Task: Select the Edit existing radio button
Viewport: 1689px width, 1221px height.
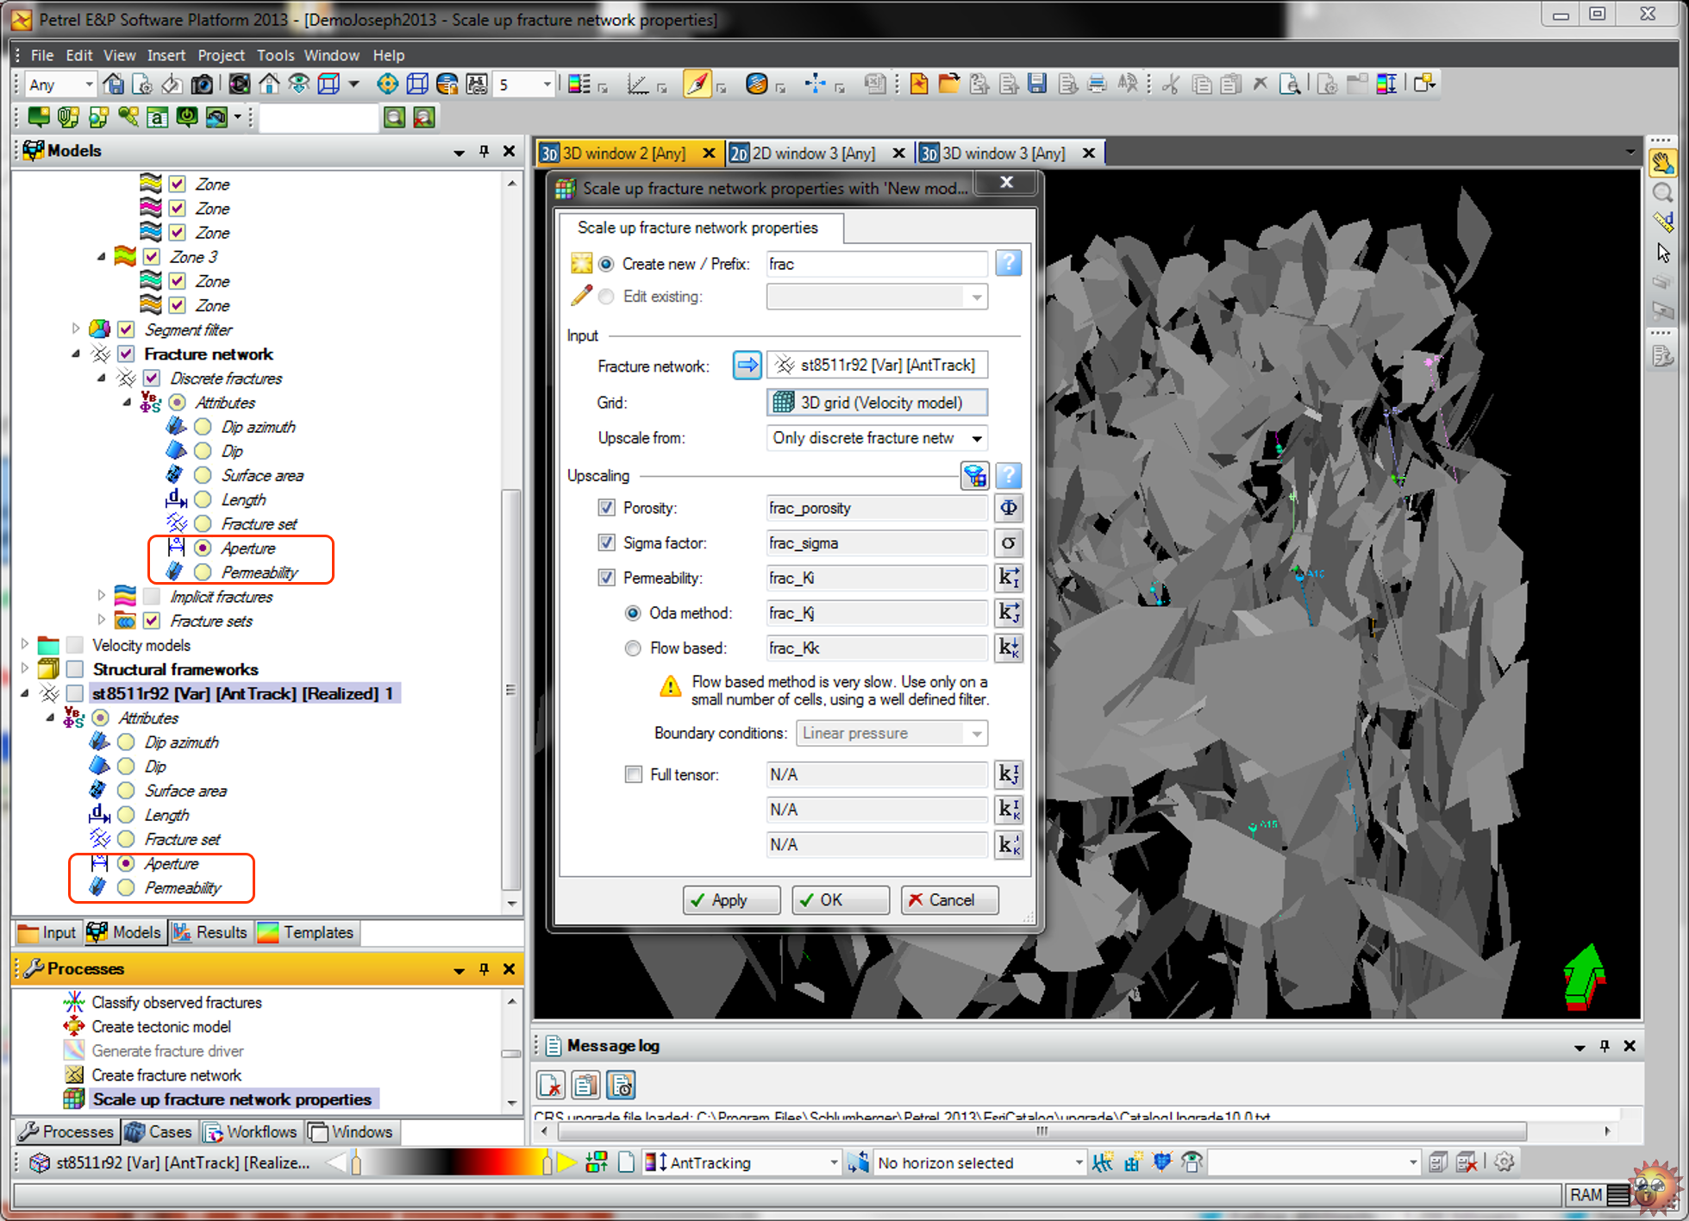Action: pos(606,297)
